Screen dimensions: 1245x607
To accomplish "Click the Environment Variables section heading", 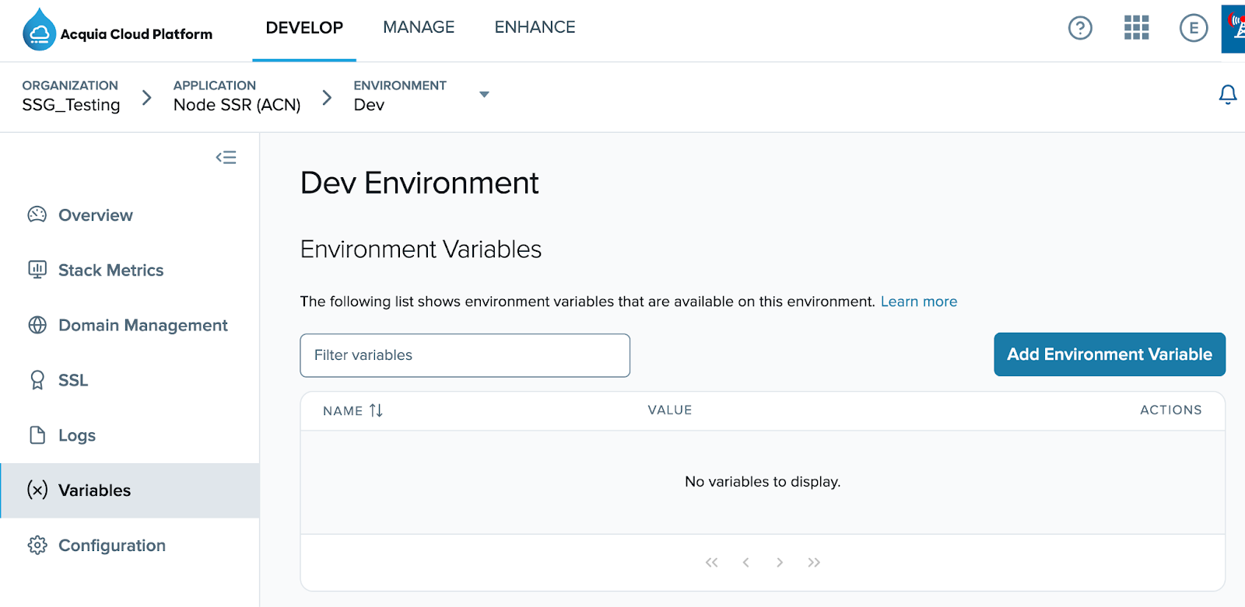I will (421, 249).
